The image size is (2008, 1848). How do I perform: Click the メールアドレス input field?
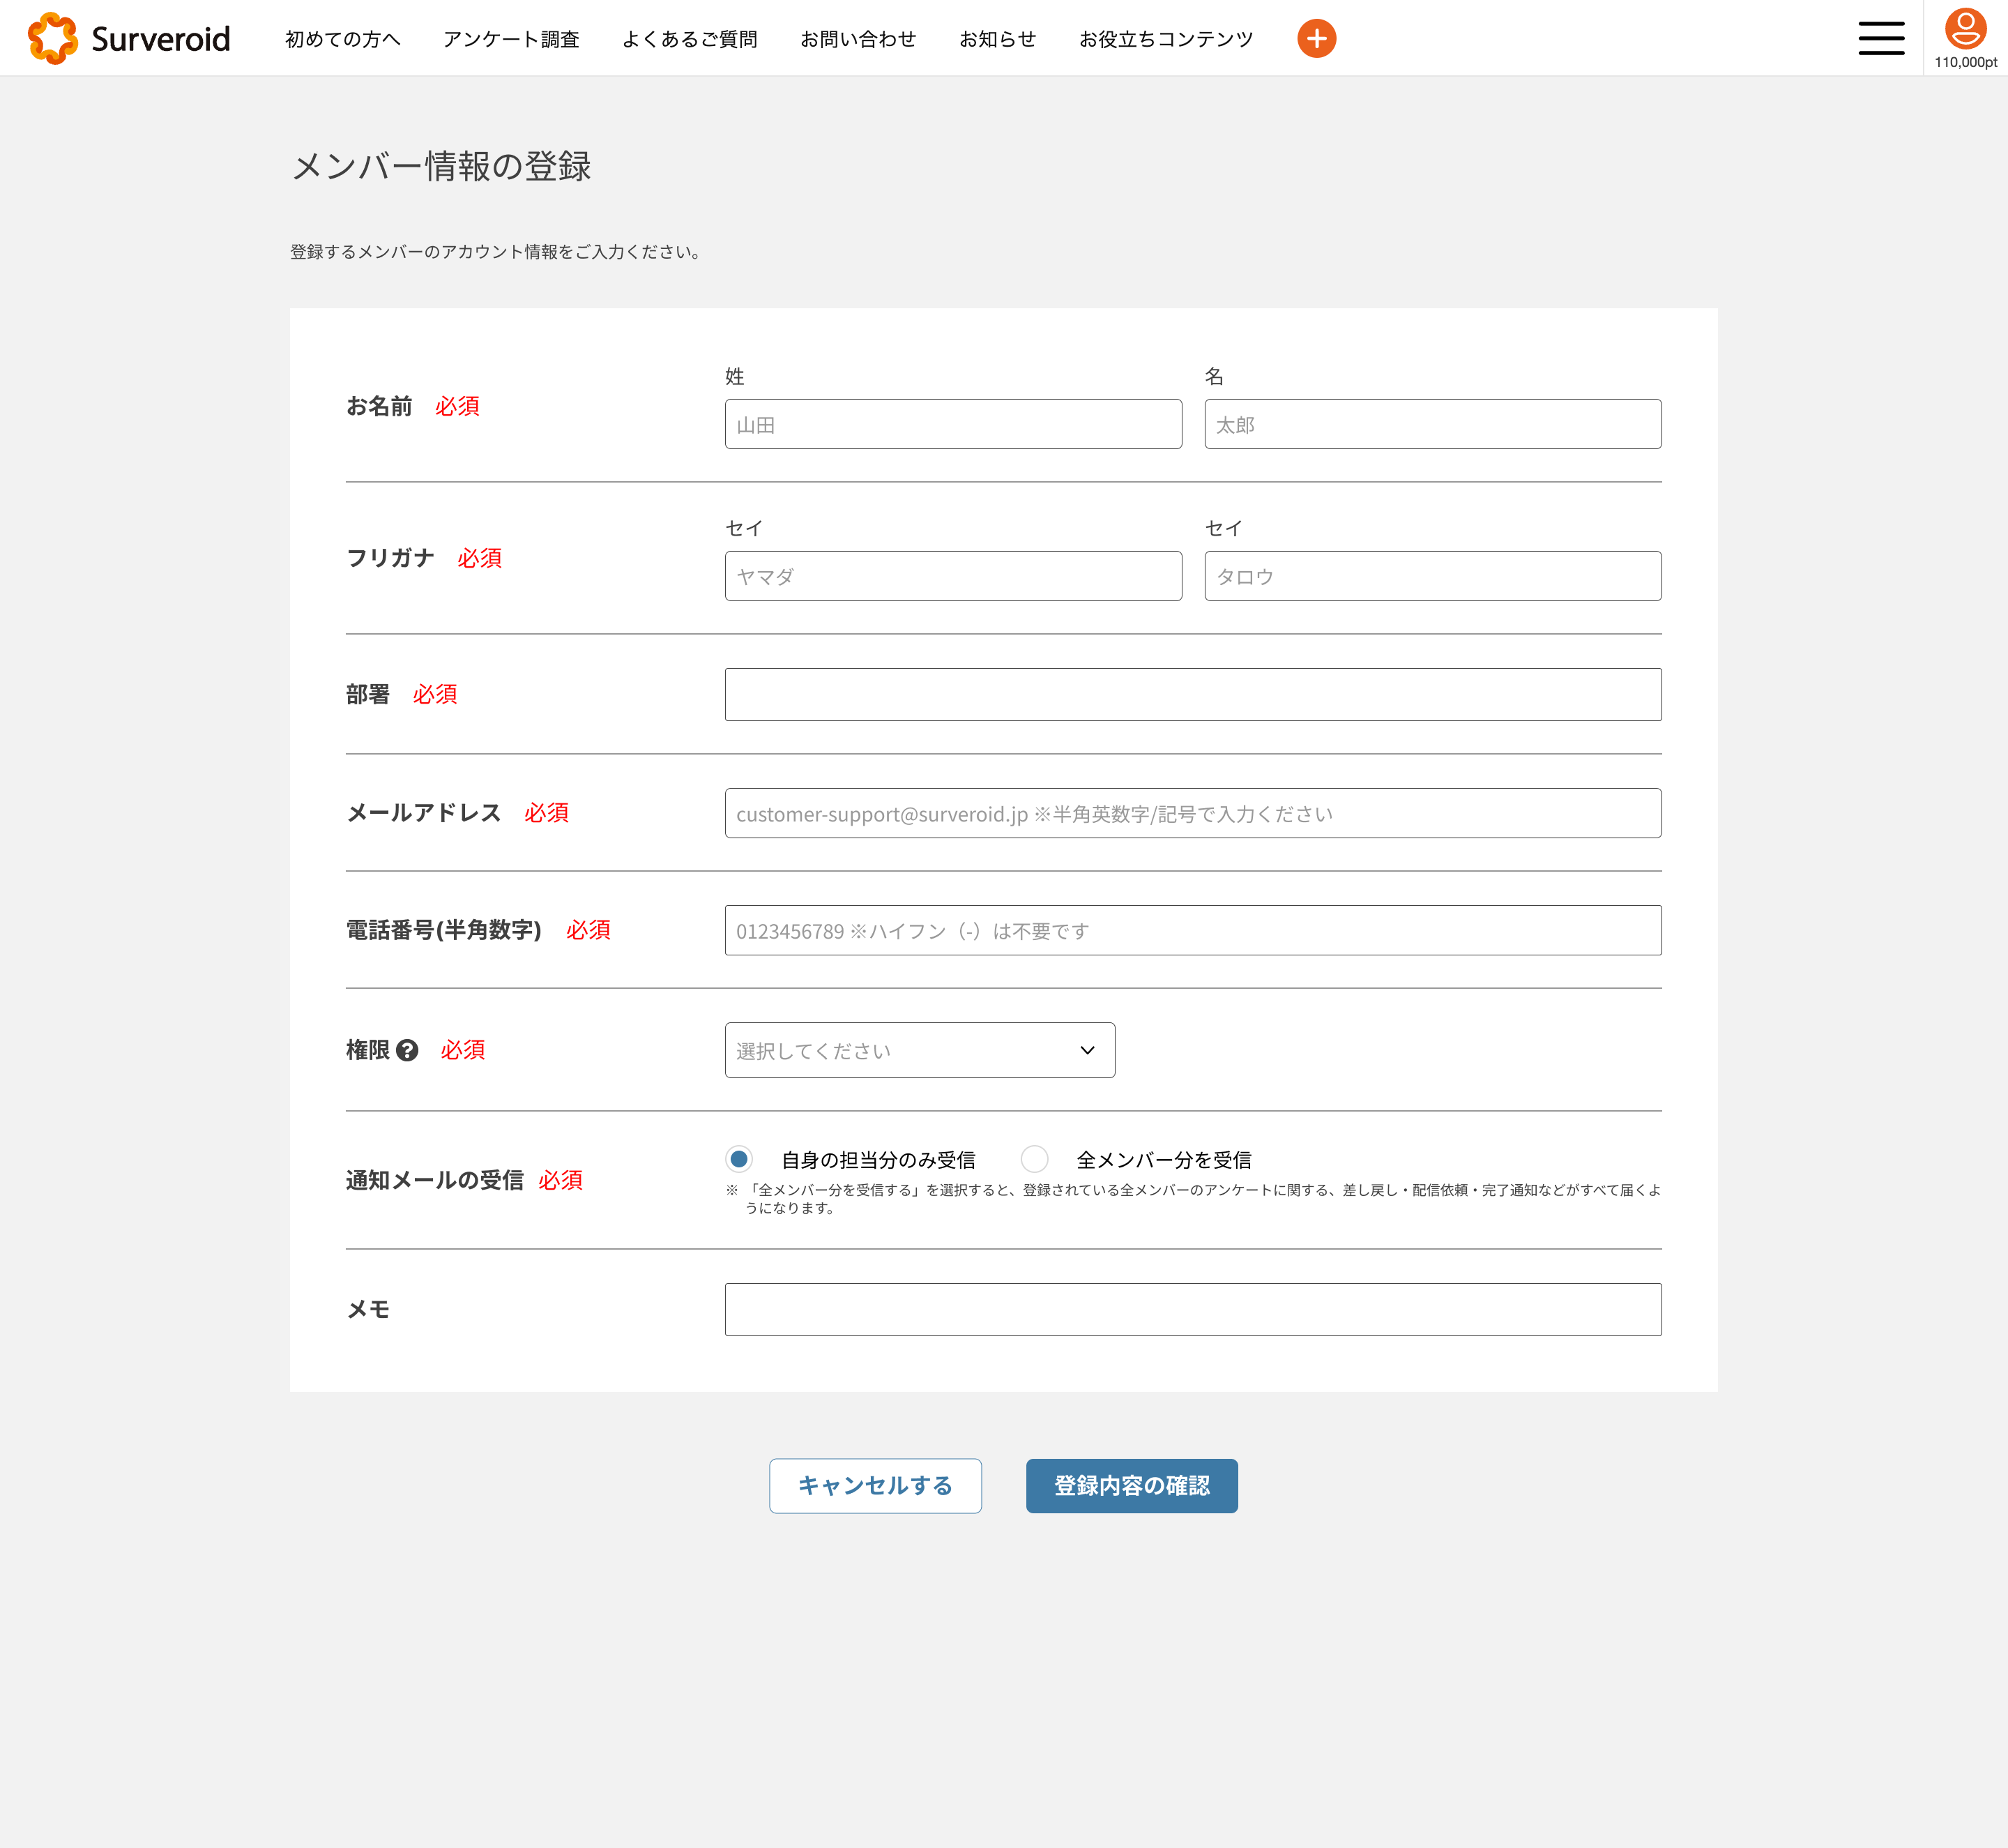click(1192, 813)
